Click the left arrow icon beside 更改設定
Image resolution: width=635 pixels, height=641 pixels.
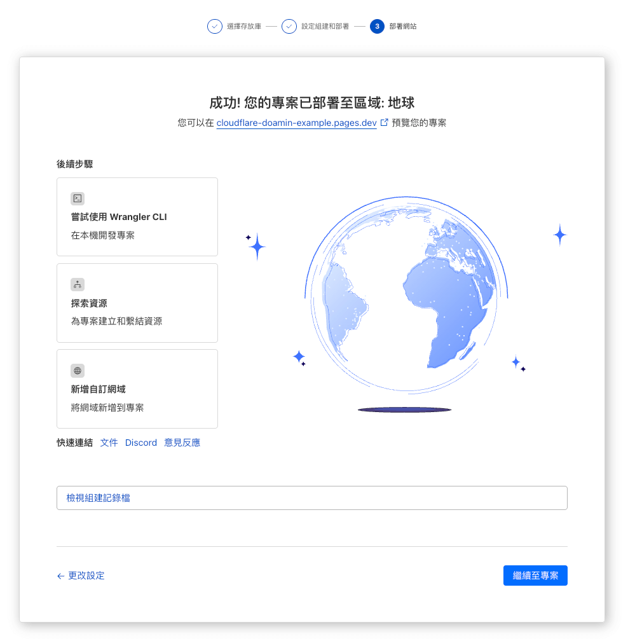(61, 576)
